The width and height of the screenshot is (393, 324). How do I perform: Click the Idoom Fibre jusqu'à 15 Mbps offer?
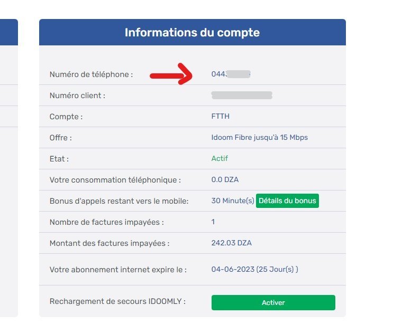(x=259, y=137)
